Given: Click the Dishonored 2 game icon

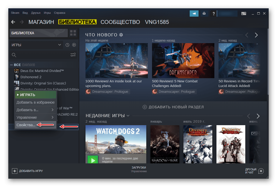Looking at the screenshot, I should pos(16,77).
